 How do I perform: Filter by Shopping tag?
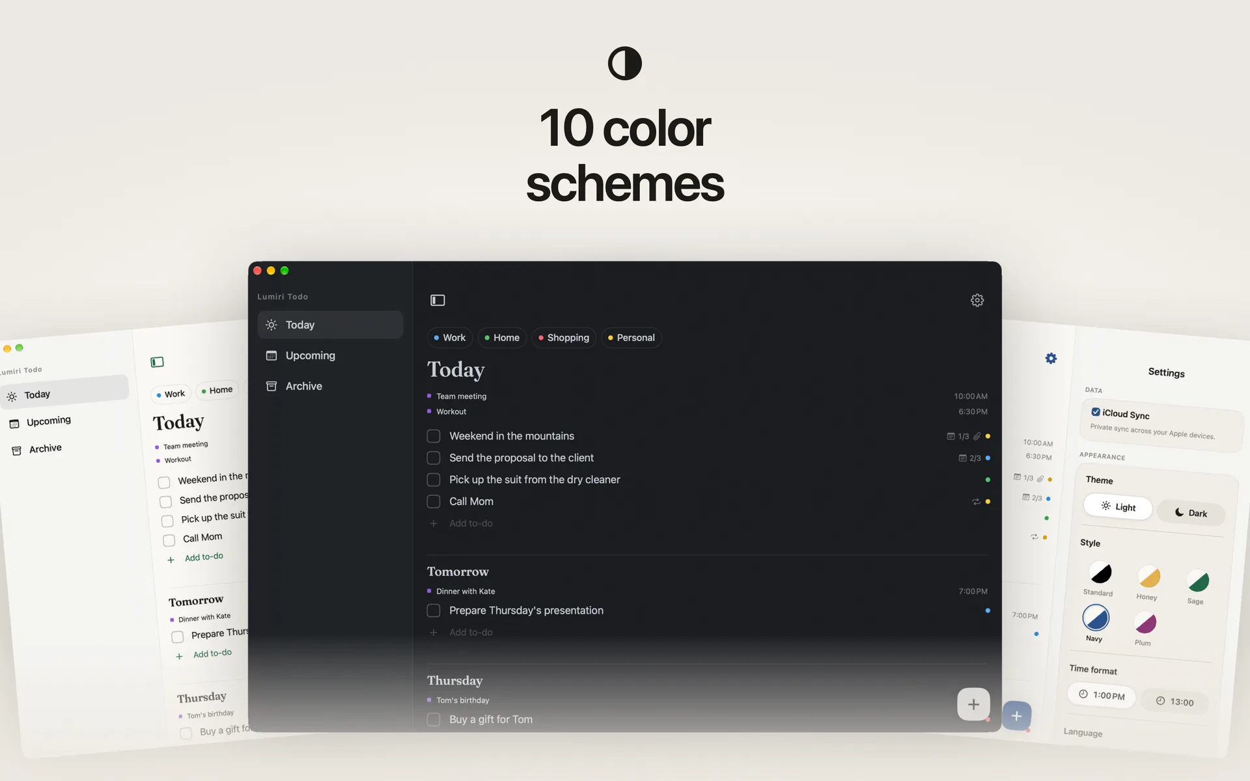click(564, 338)
